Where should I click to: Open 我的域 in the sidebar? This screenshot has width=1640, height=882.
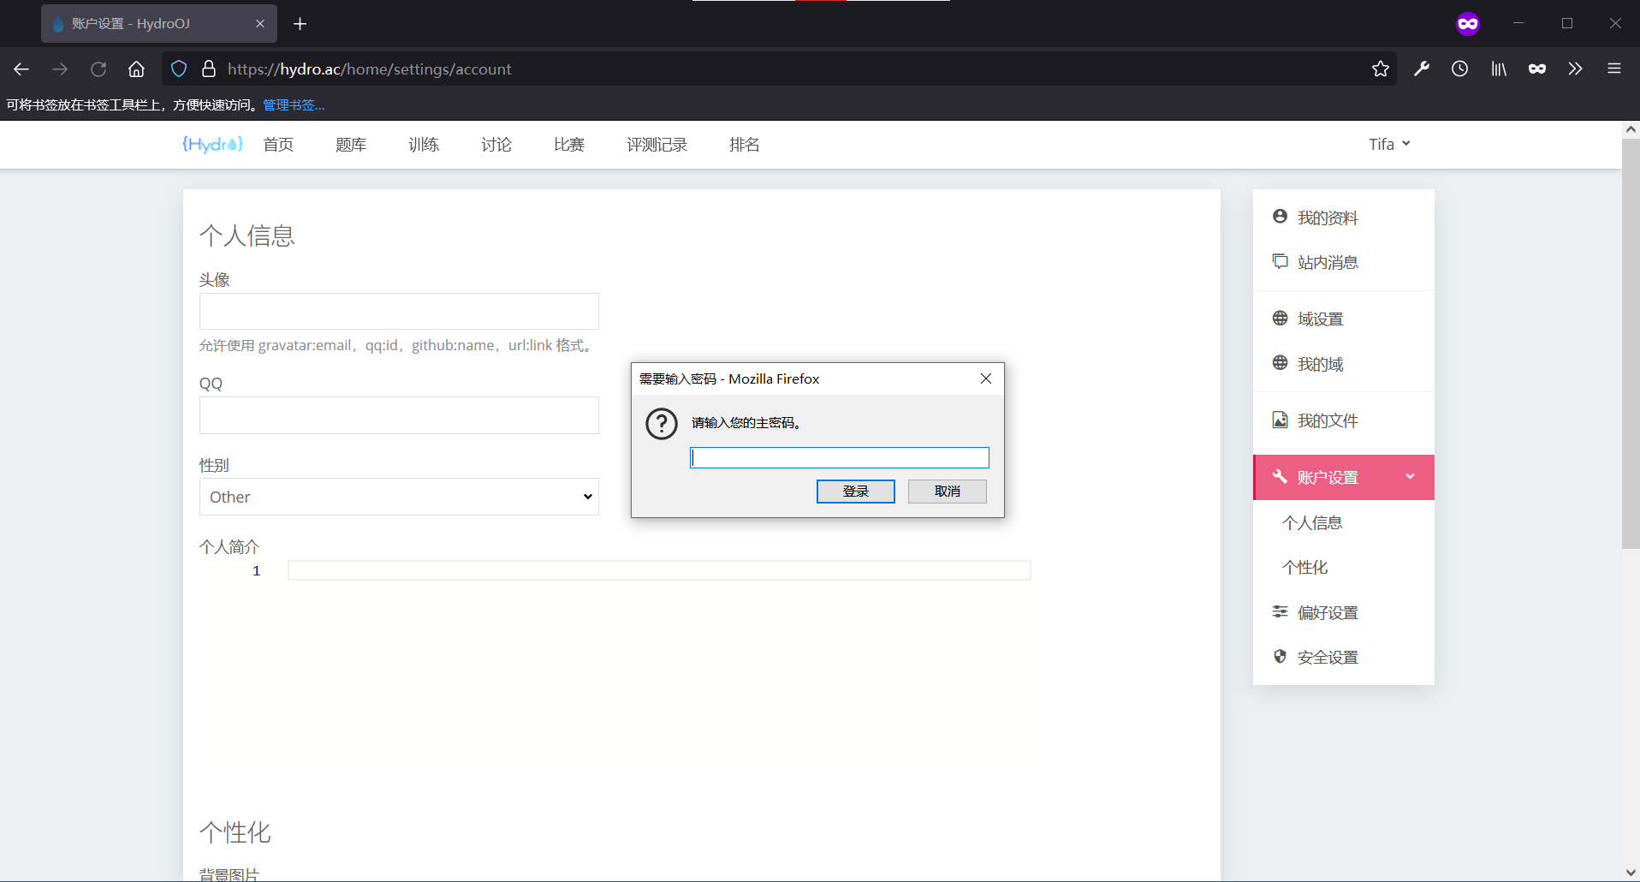click(x=1344, y=364)
